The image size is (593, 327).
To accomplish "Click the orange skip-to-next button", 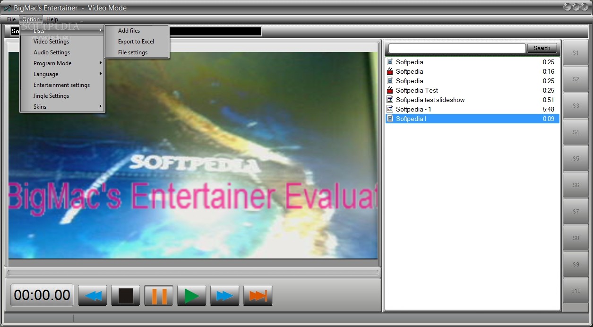I will [x=258, y=296].
